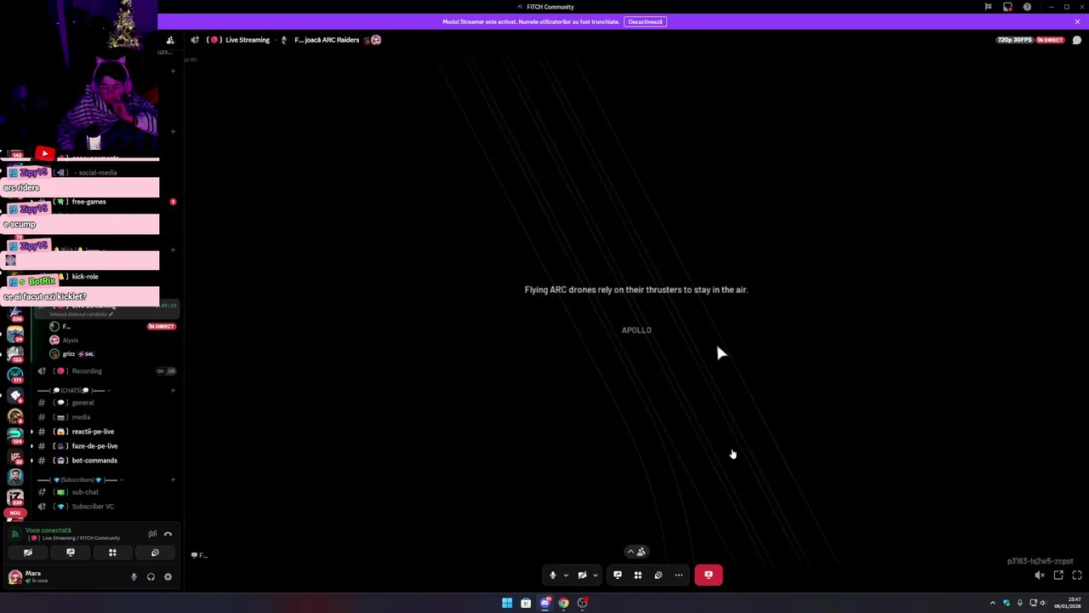Open Discord help question-mark icon
The width and height of the screenshot is (1089, 613).
pyautogui.click(x=1027, y=7)
